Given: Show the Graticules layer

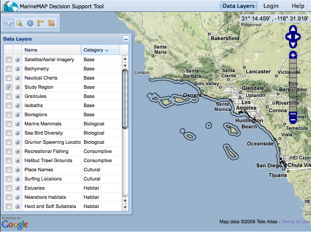Looking at the screenshot, I should (8, 96).
